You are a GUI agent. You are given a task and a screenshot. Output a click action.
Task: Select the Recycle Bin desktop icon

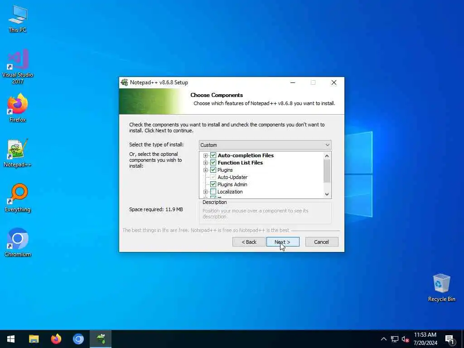coord(441,288)
